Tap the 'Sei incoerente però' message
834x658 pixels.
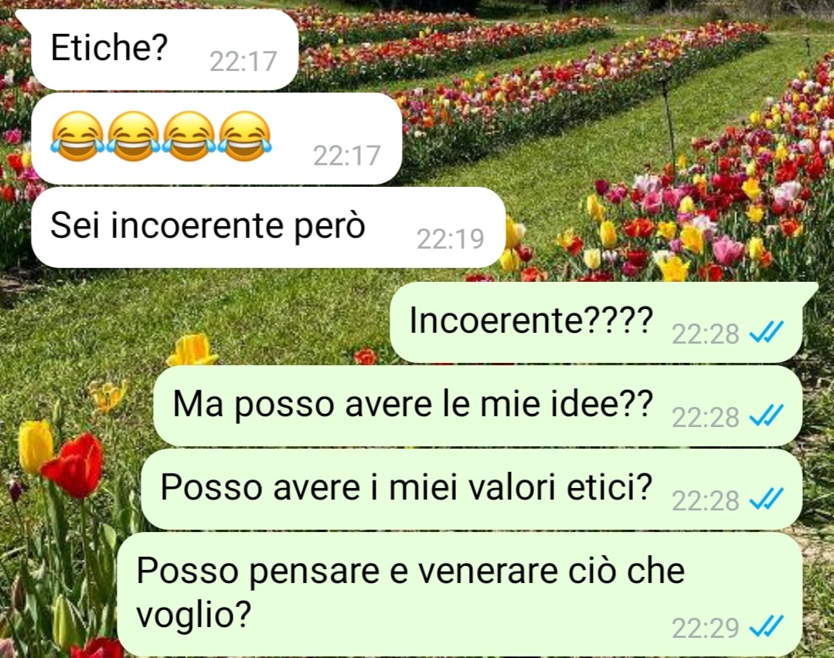268,227
